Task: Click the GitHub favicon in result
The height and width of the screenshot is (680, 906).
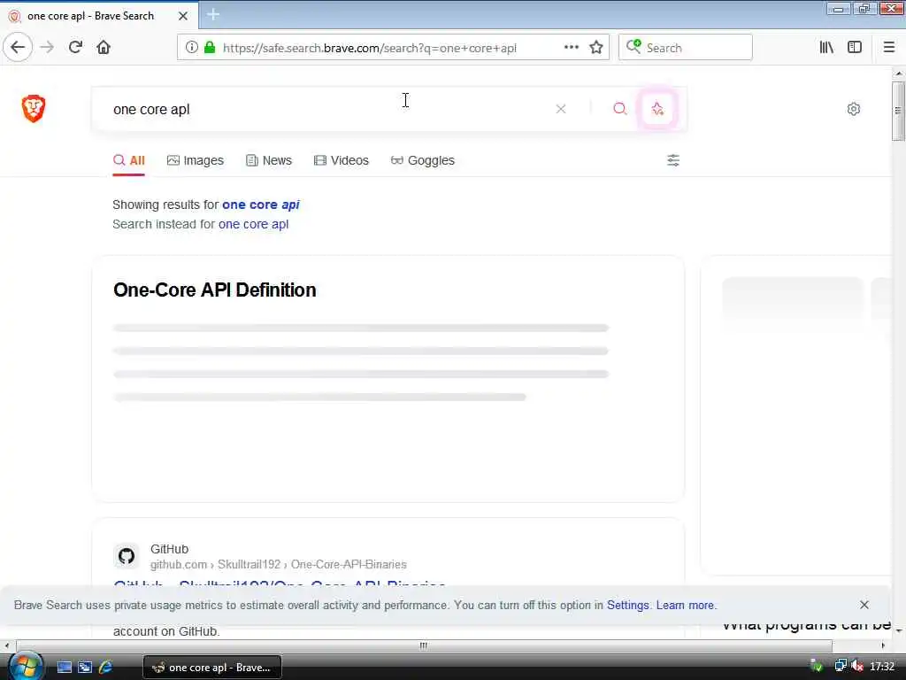Action: pyautogui.click(x=127, y=556)
